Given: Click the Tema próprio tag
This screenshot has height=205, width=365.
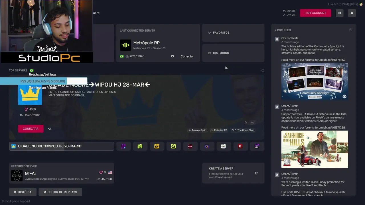Looking at the screenshot, I should 197,130.
